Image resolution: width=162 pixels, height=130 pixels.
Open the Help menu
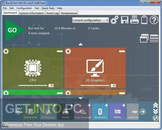click(x=60, y=8)
